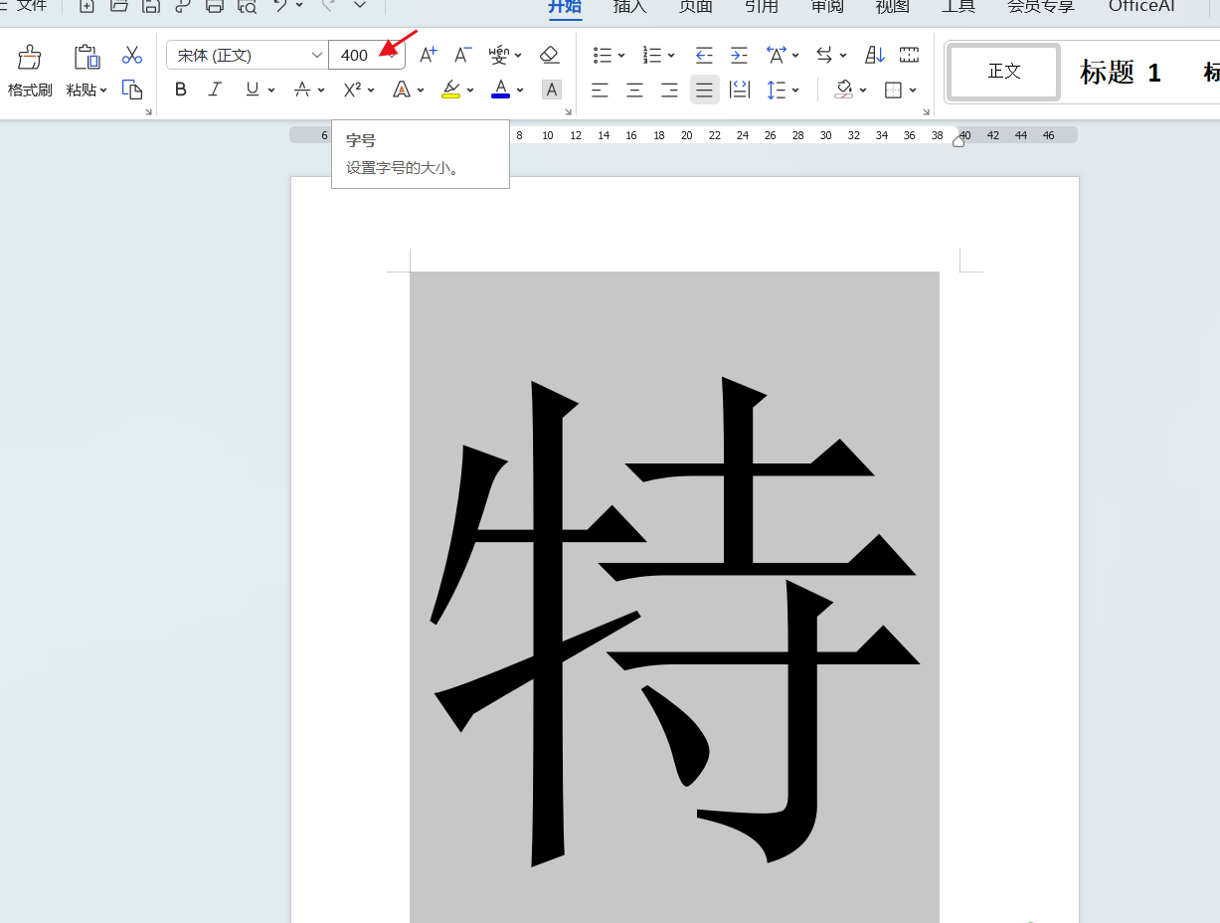
Task: Apply the 标题 1 heading style
Action: [x=1121, y=72]
